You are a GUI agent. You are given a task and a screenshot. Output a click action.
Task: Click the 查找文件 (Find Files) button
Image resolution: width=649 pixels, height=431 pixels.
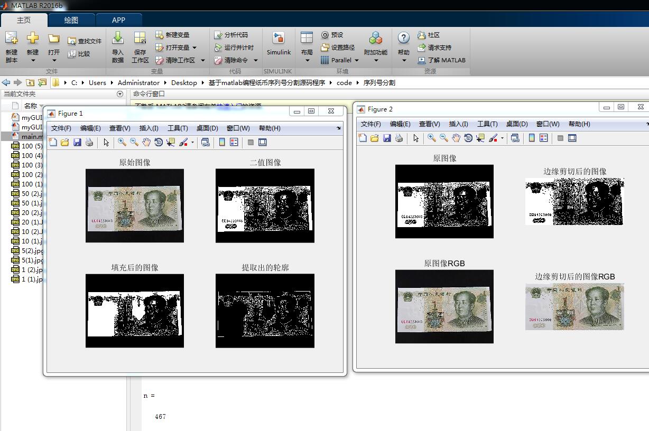85,41
